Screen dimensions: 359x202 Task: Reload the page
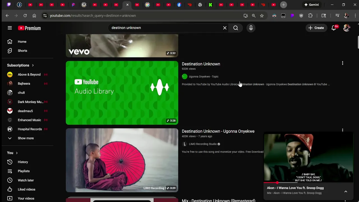[x=25, y=16]
